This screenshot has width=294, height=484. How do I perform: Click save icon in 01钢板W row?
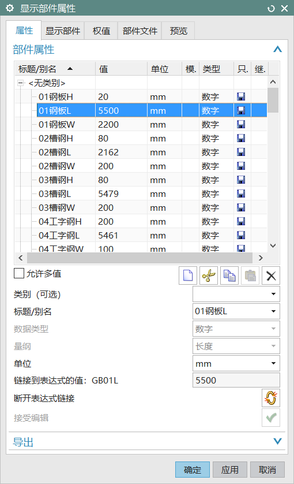click(x=241, y=124)
